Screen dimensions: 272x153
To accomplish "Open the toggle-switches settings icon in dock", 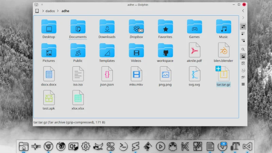I will [111, 147].
